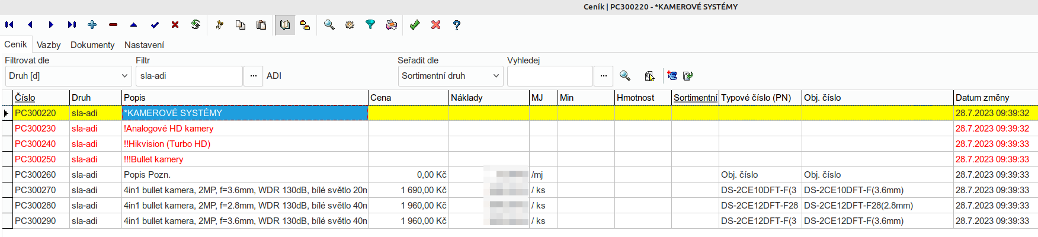The image size is (1038, 237).
Task: Open help with question mark icon
Action: coord(457,25)
